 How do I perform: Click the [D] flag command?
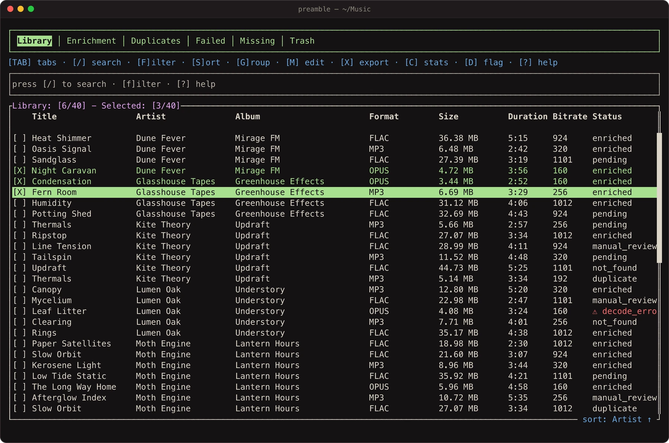[x=484, y=62]
